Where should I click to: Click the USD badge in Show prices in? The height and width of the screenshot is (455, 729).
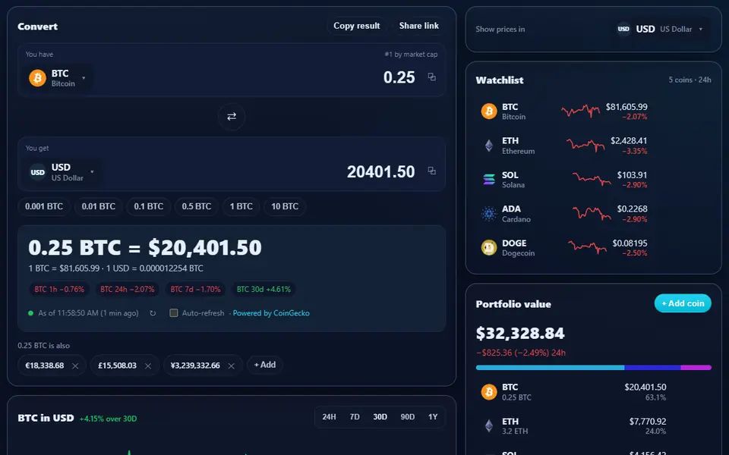[x=623, y=30]
